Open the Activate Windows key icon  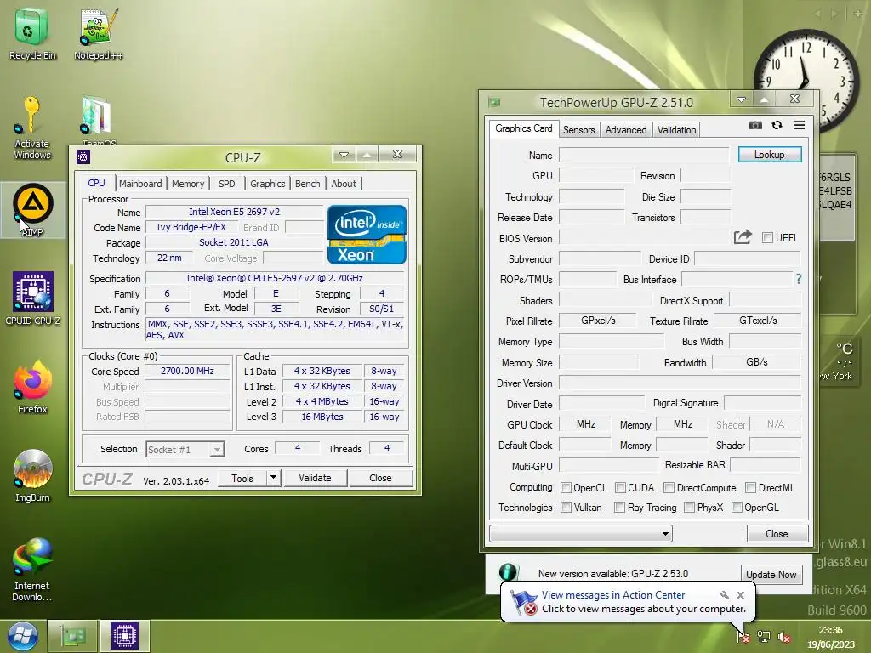(31, 128)
